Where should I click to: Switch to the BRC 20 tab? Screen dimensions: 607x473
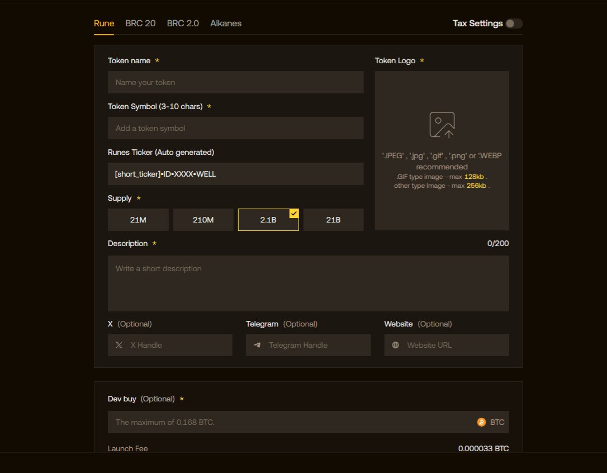pos(140,23)
